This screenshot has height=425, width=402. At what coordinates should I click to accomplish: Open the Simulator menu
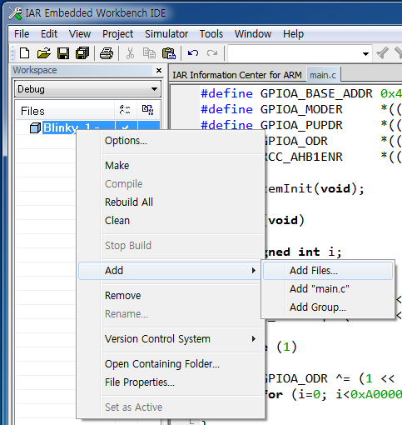[166, 34]
